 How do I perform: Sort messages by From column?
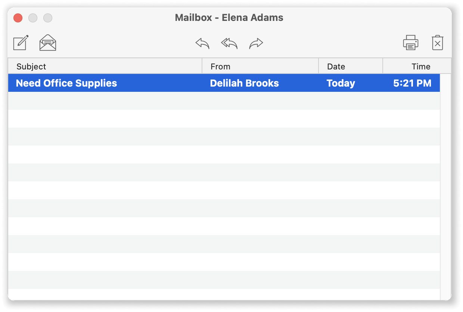pos(260,66)
